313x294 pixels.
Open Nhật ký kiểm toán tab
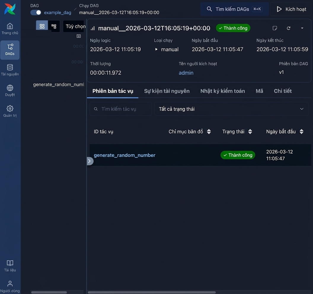coord(223,91)
